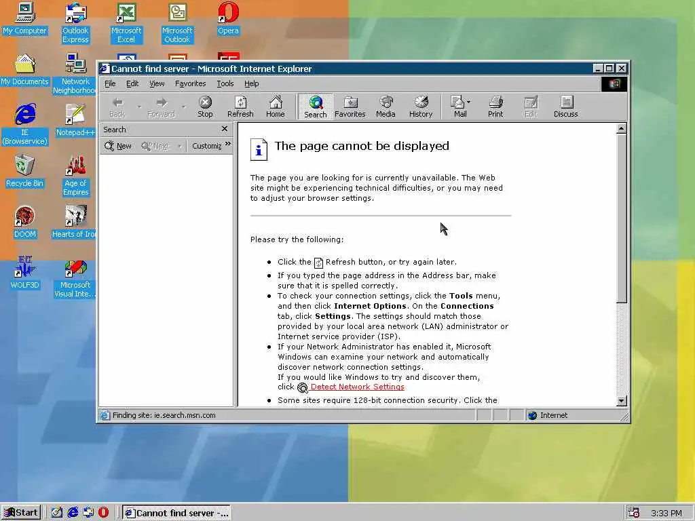695x521 pixels.
Task: Click the Windows logo throbber icon
Action: [x=614, y=83]
